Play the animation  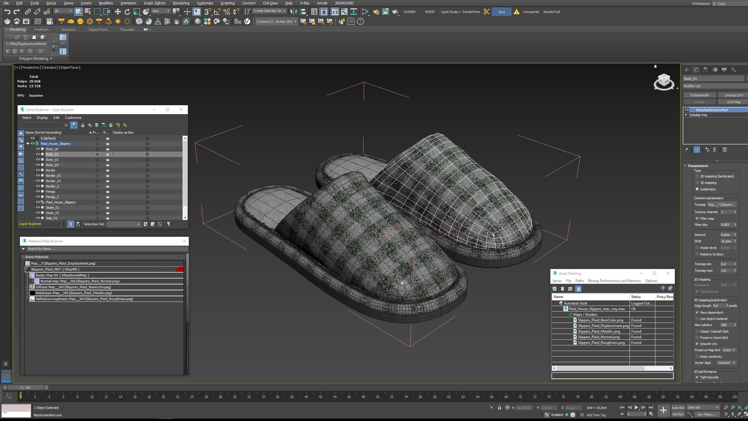(x=636, y=407)
